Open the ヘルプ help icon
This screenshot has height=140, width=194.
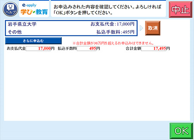click(x=10, y=9)
